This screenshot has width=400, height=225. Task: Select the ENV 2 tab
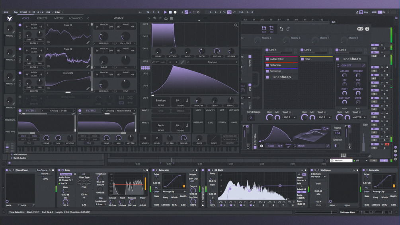click(x=145, y=37)
